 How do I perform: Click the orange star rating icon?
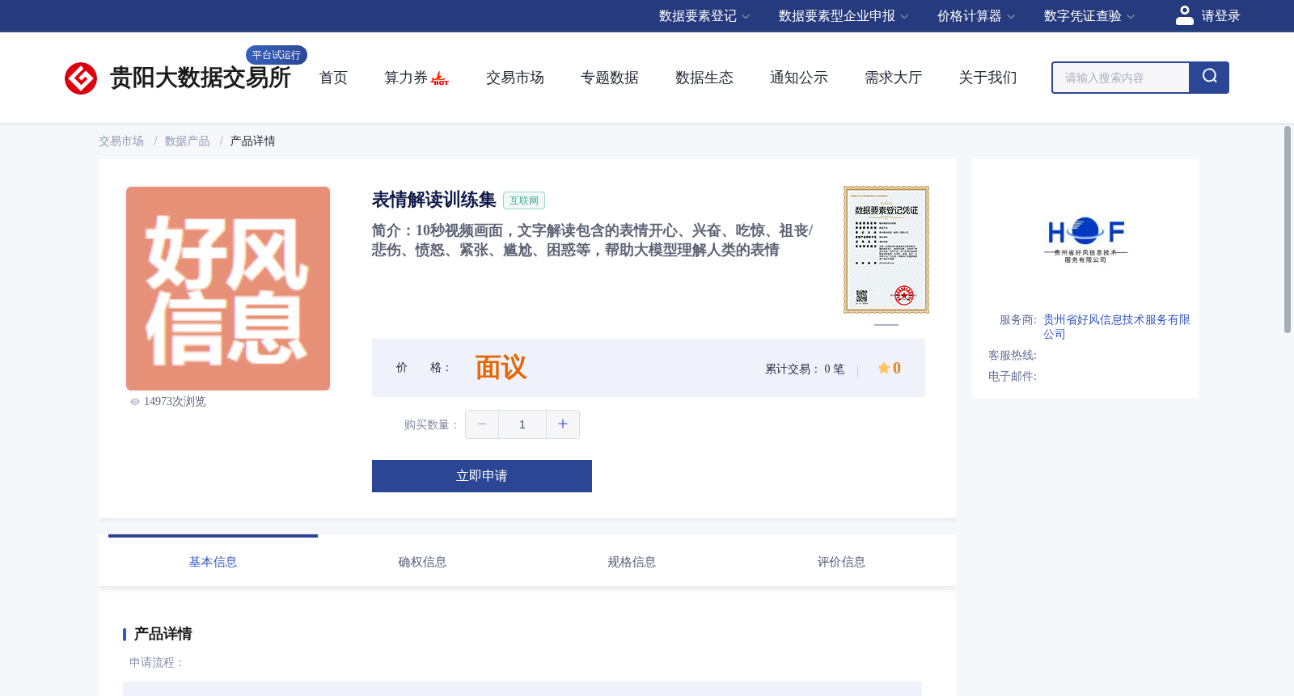click(x=884, y=368)
